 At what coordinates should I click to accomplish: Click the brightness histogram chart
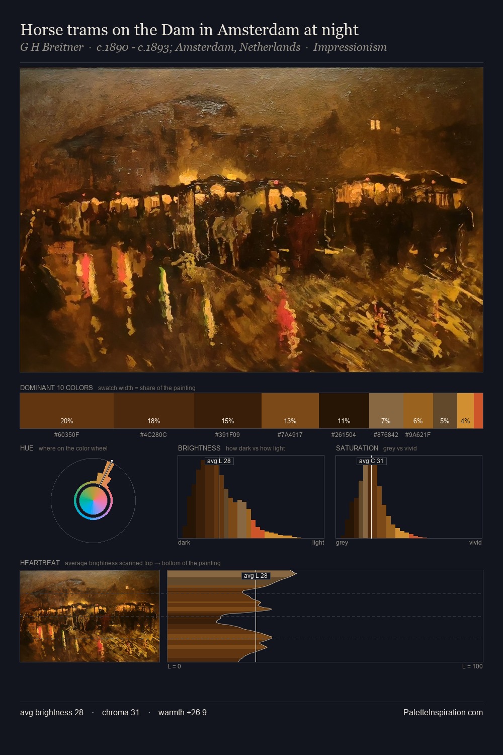[x=251, y=497]
